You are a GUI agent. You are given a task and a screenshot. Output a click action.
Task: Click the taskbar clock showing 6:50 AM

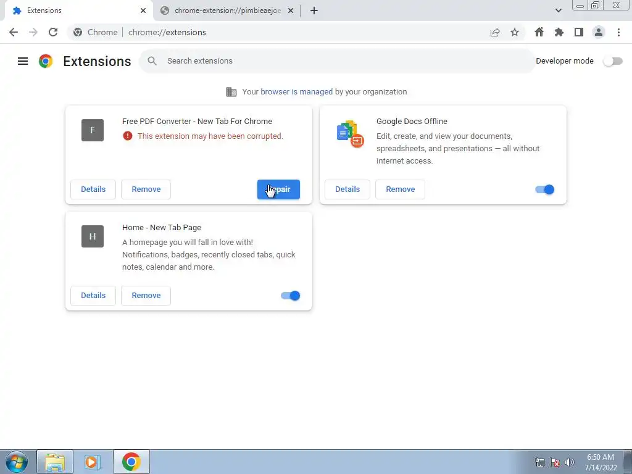tap(601, 462)
